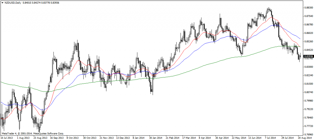Image resolution: width=314 pixels, height=140 pixels.
Task: Click the 0.80740 price level on axis
Action: (308, 92)
